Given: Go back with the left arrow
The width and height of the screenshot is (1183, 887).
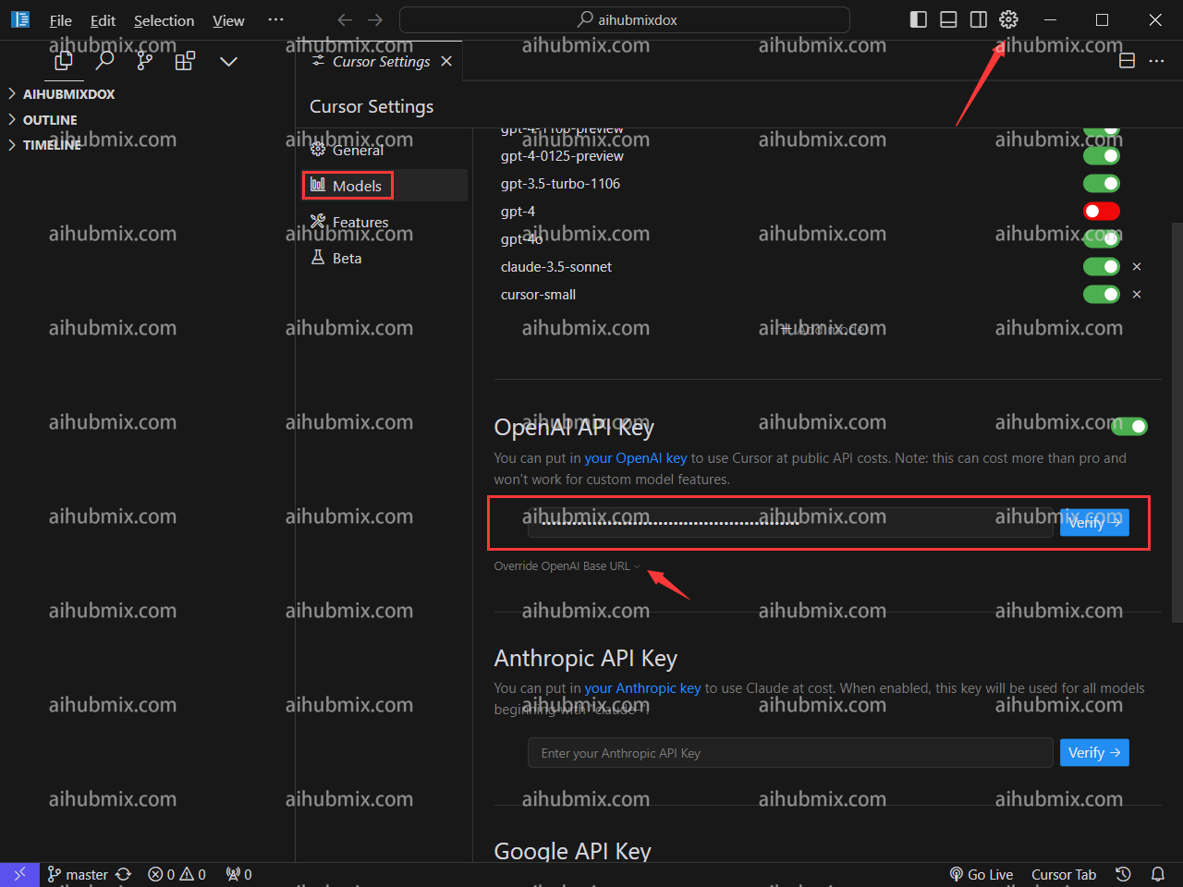Looking at the screenshot, I should pos(345,19).
